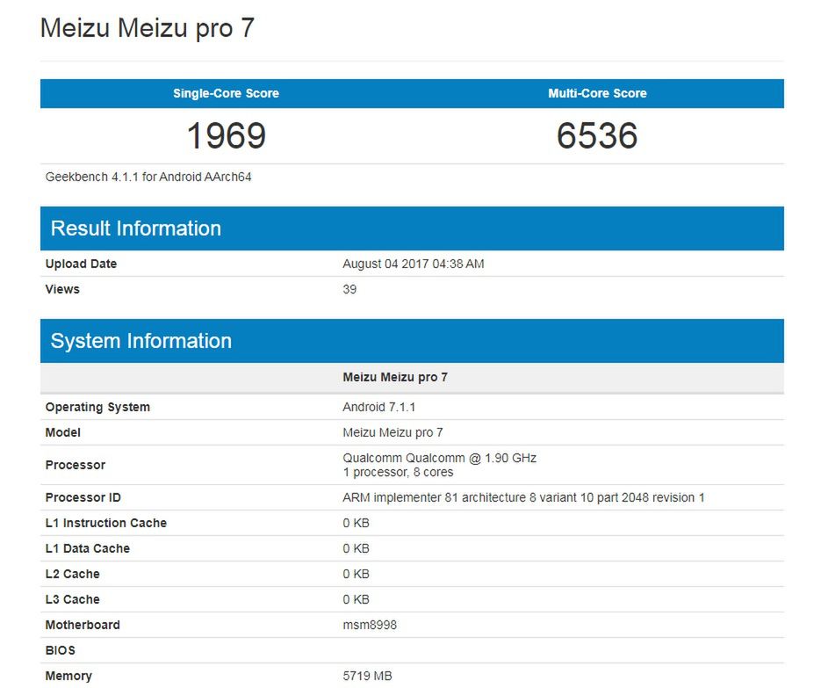Image resolution: width=821 pixels, height=688 pixels.
Task: Select the Single-Core Score header
Action: [x=226, y=93]
